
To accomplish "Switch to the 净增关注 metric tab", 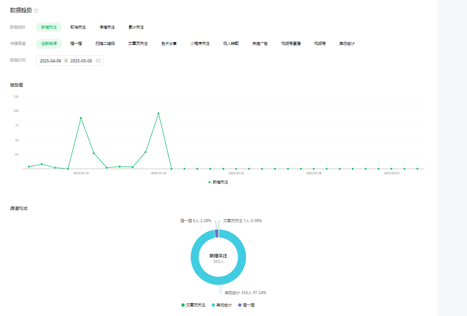I will click(x=107, y=27).
